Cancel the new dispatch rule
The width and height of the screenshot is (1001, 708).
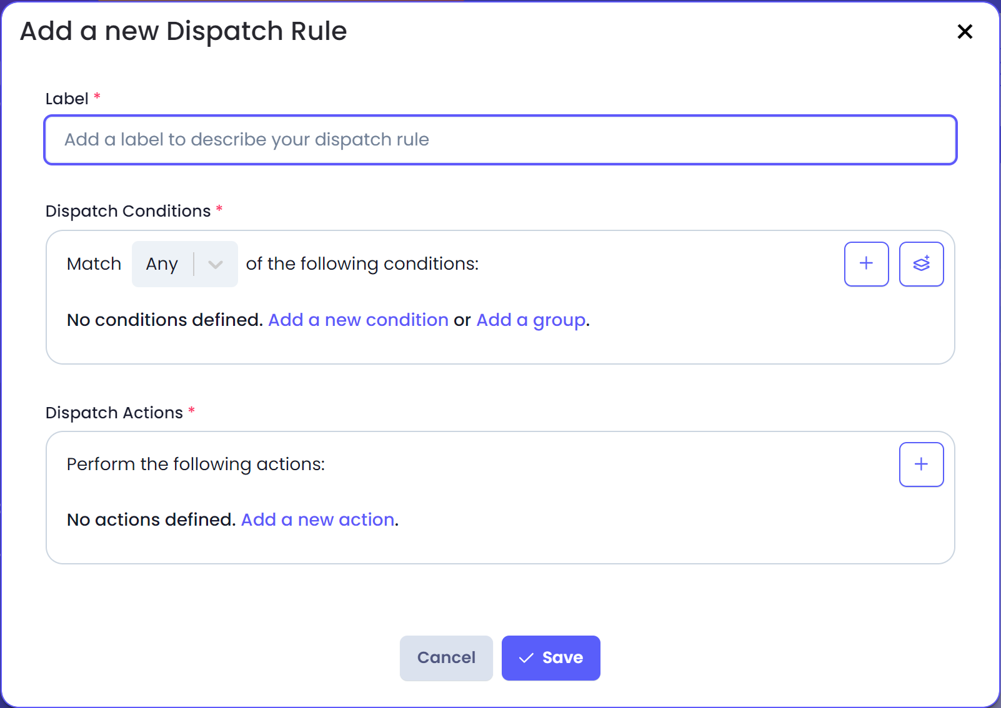click(446, 657)
